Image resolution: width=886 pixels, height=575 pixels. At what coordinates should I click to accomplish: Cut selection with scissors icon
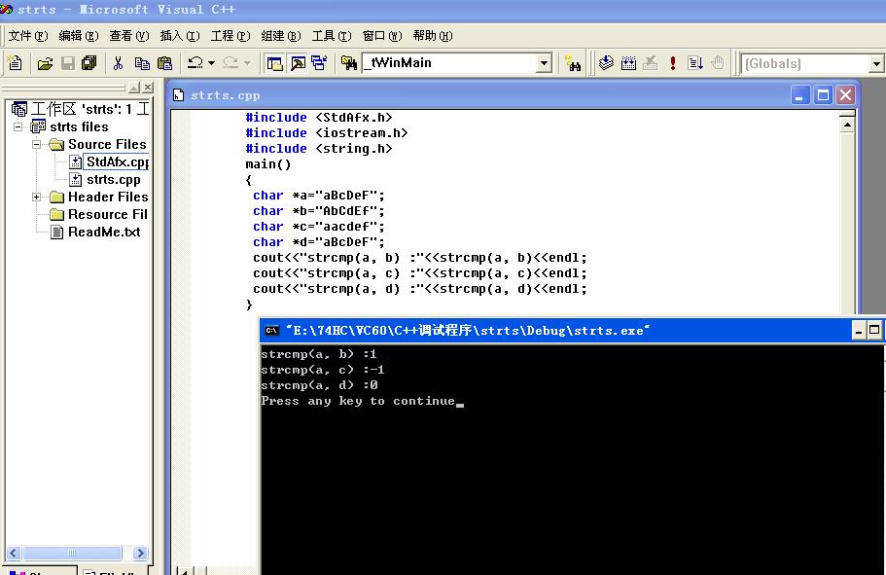[118, 63]
